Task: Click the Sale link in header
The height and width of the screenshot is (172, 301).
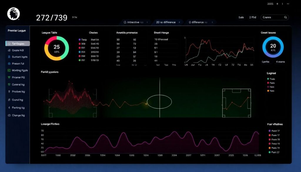Action: (x=241, y=18)
